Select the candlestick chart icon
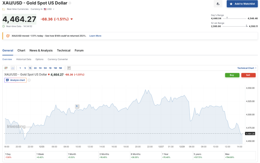 [x=6, y=68]
